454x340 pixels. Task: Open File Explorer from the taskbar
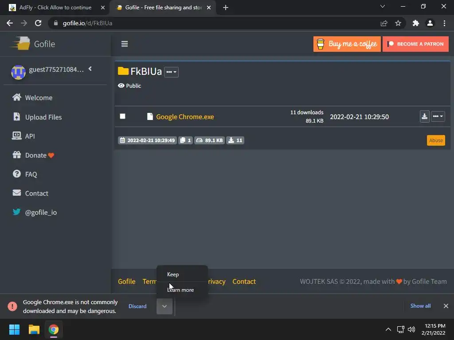(34, 329)
